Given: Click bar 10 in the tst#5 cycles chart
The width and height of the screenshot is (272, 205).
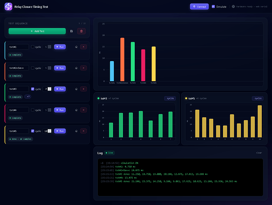Looking at the screenshot, I should click(x=260, y=121).
